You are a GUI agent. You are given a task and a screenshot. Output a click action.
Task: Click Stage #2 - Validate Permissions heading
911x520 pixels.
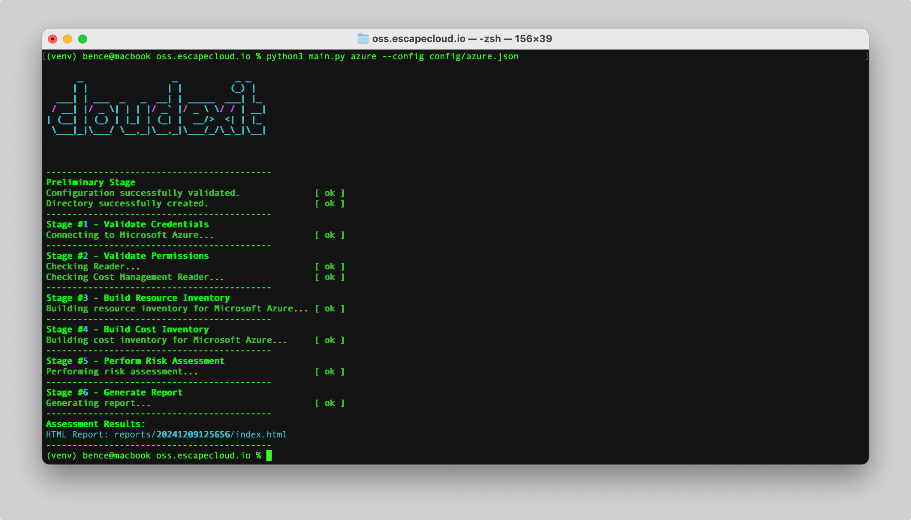click(x=127, y=256)
